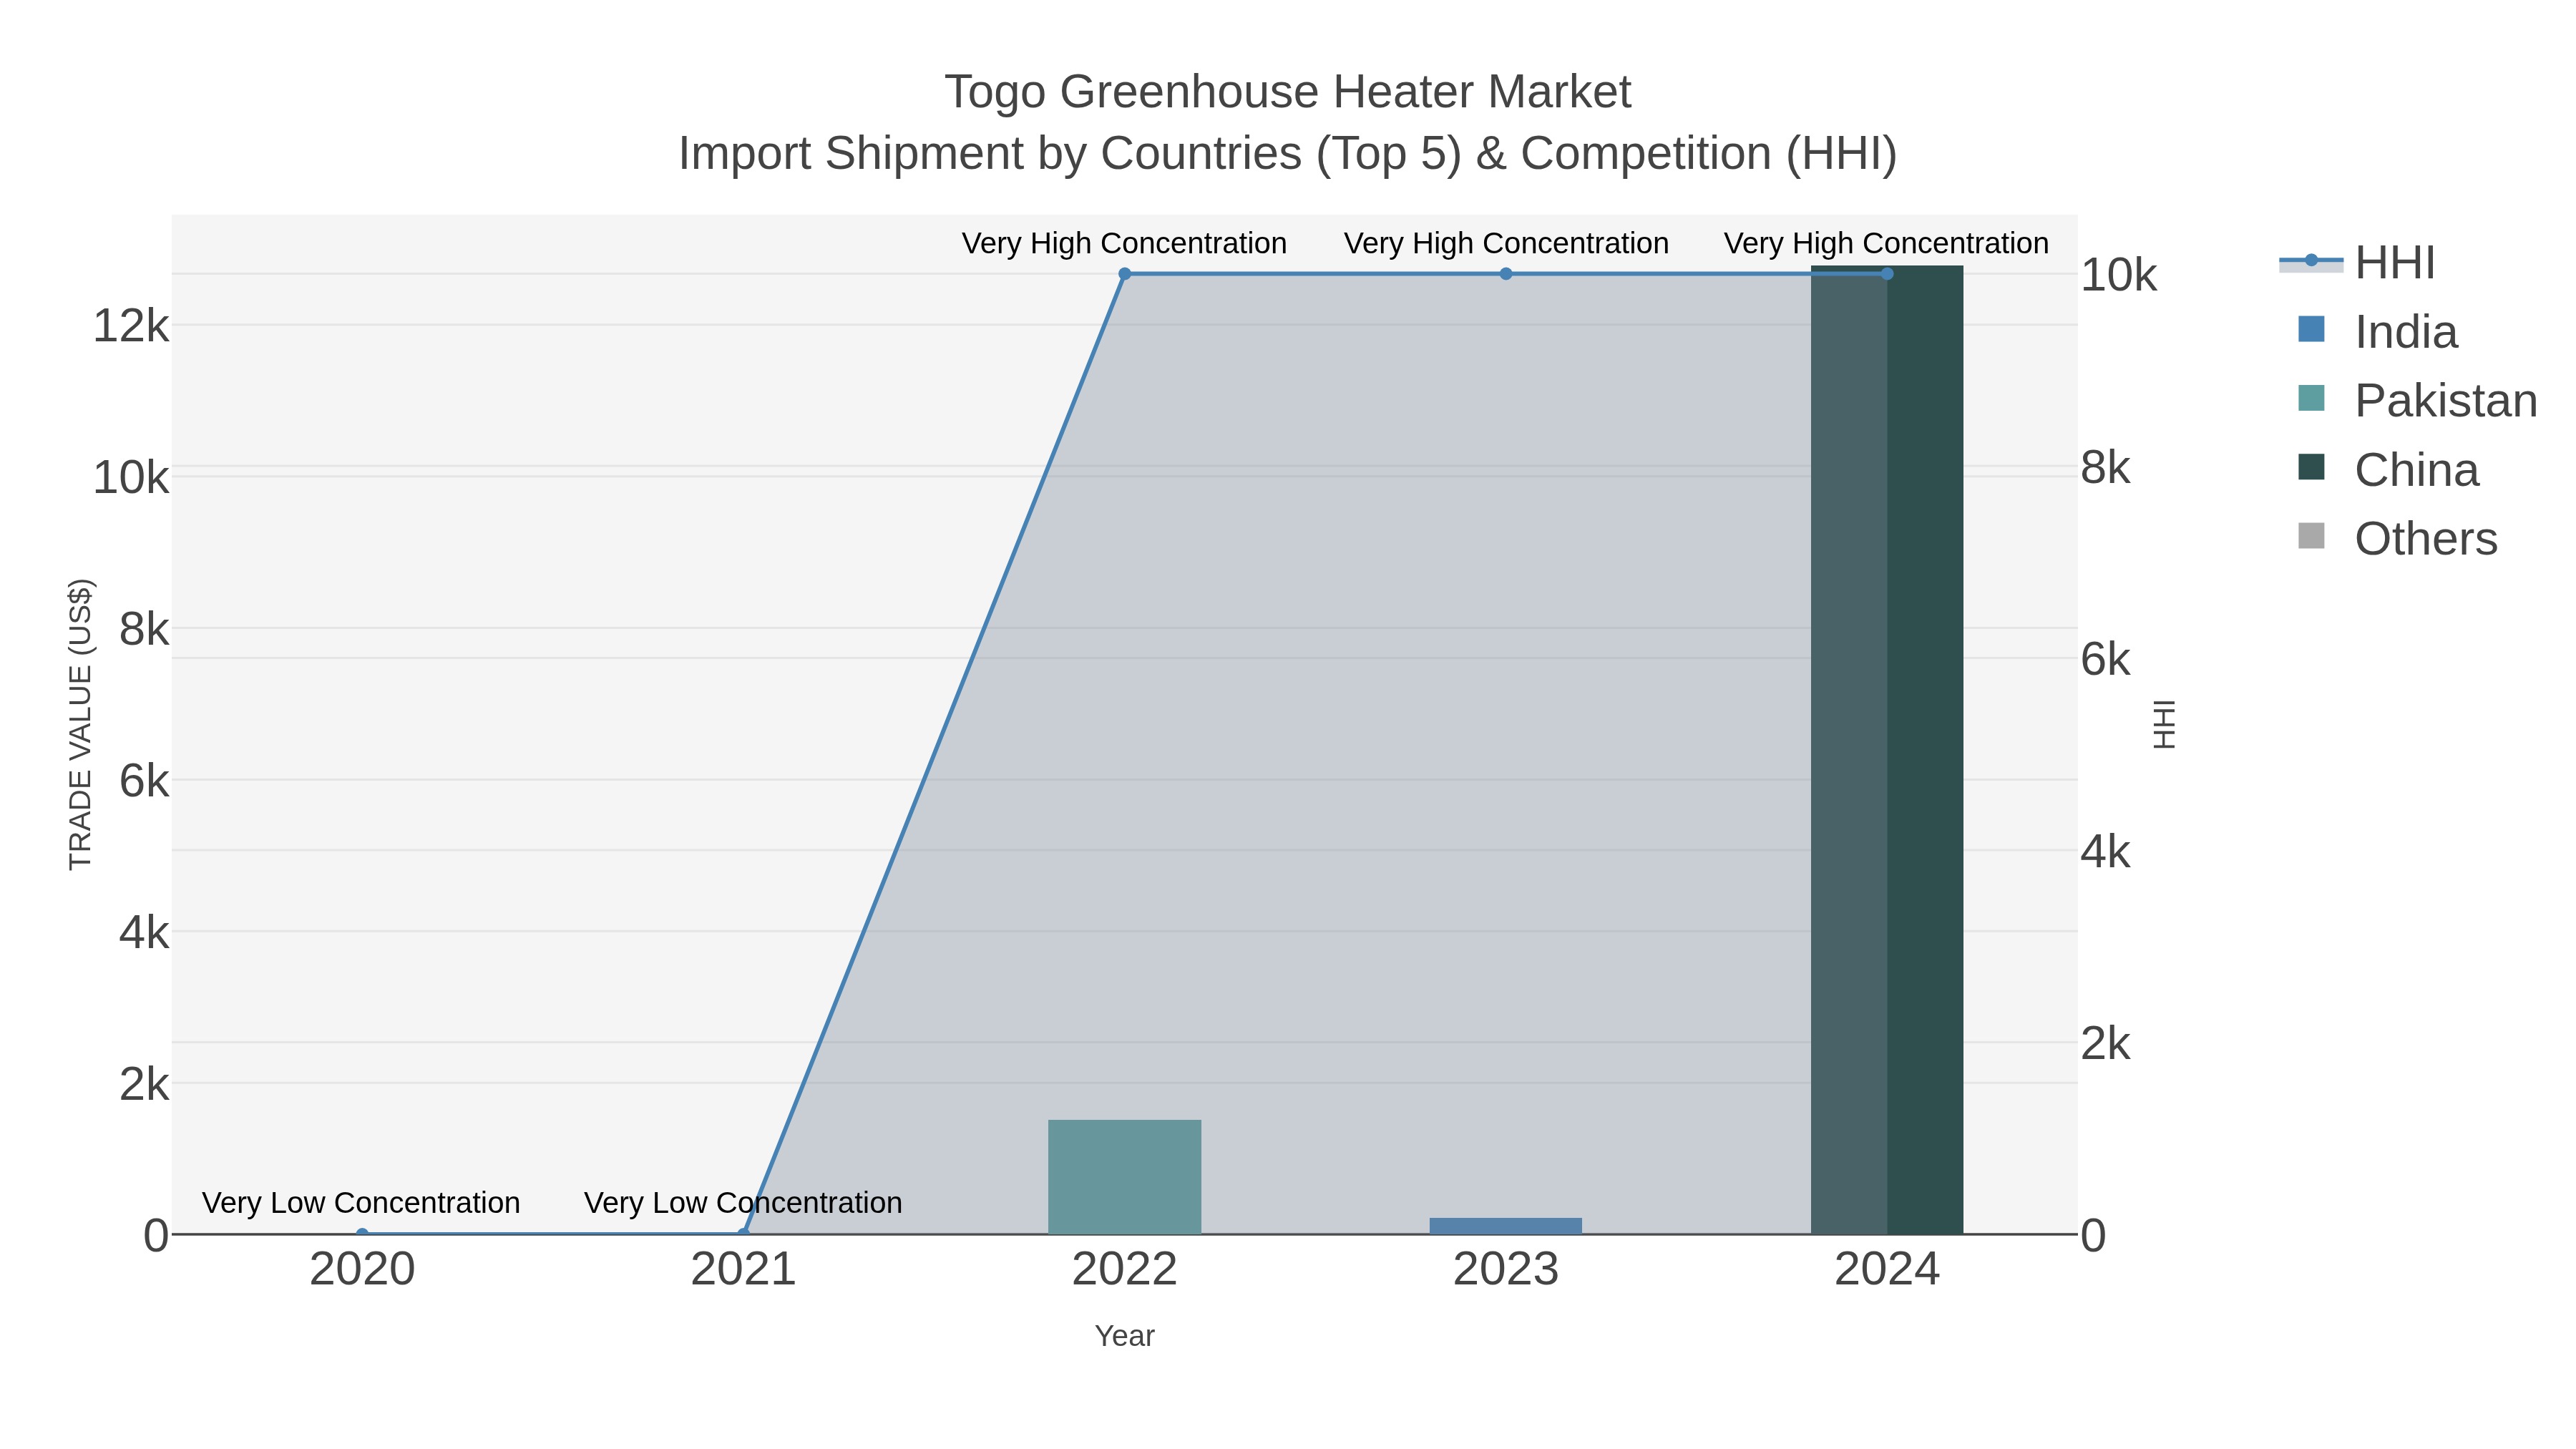
Task: Click the 4k left axis tick label
Action: [144, 933]
